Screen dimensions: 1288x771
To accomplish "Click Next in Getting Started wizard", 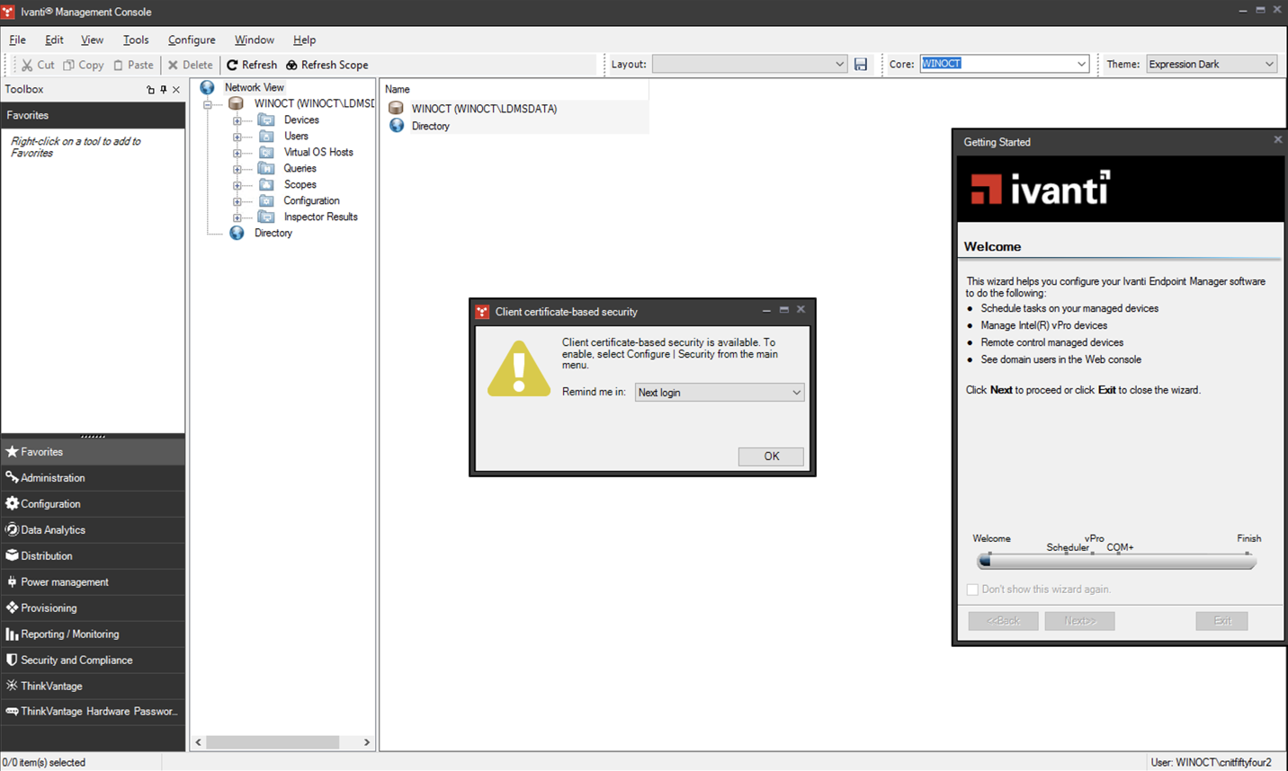I will coord(1079,621).
